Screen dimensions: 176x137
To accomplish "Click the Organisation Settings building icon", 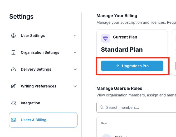I will point(13,52).
